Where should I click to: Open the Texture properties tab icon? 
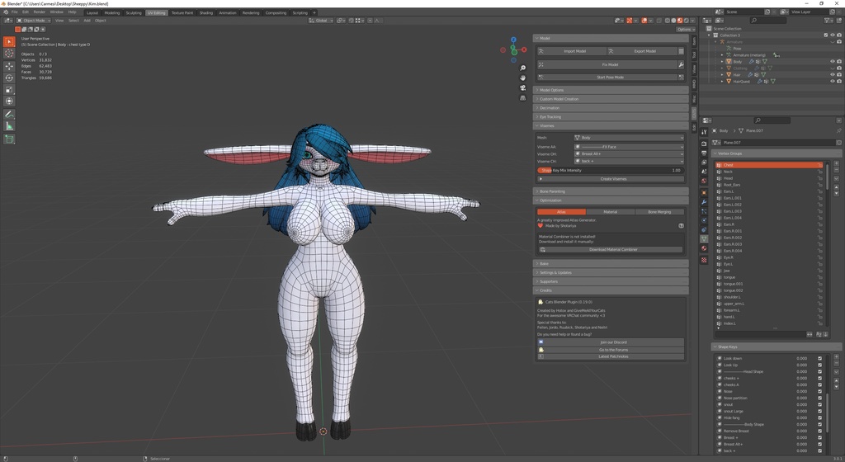[704, 260]
